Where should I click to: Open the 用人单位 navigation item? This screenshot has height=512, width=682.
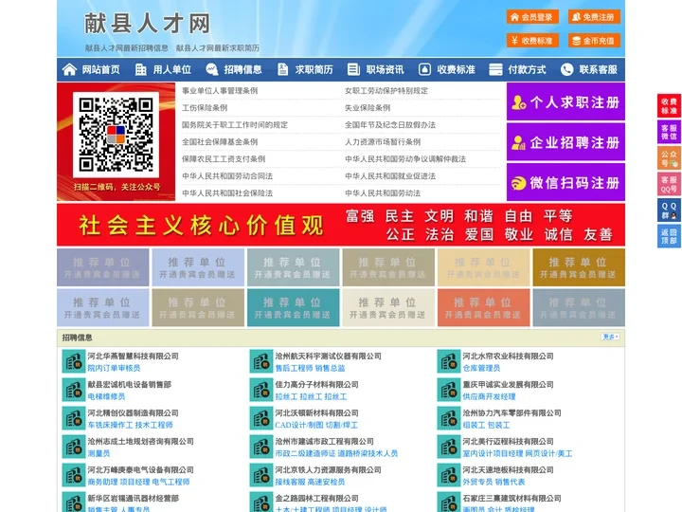tap(171, 69)
